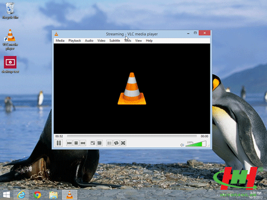Expand the Subtitle menu
Image resolution: width=267 pixels, height=200 pixels.
tap(115, 41)
